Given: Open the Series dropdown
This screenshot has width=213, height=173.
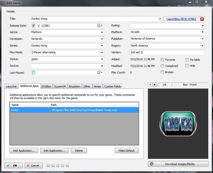Looking at the screenshot, I should click(x=102, y=46).
